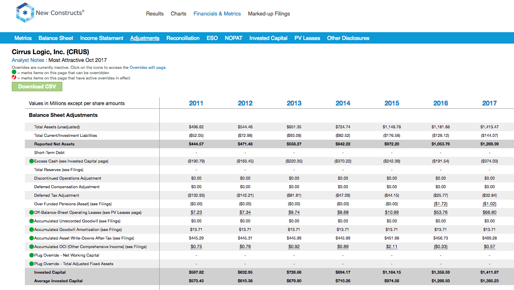
Task: Click the New Constructs logo icon
Action: 25,13
